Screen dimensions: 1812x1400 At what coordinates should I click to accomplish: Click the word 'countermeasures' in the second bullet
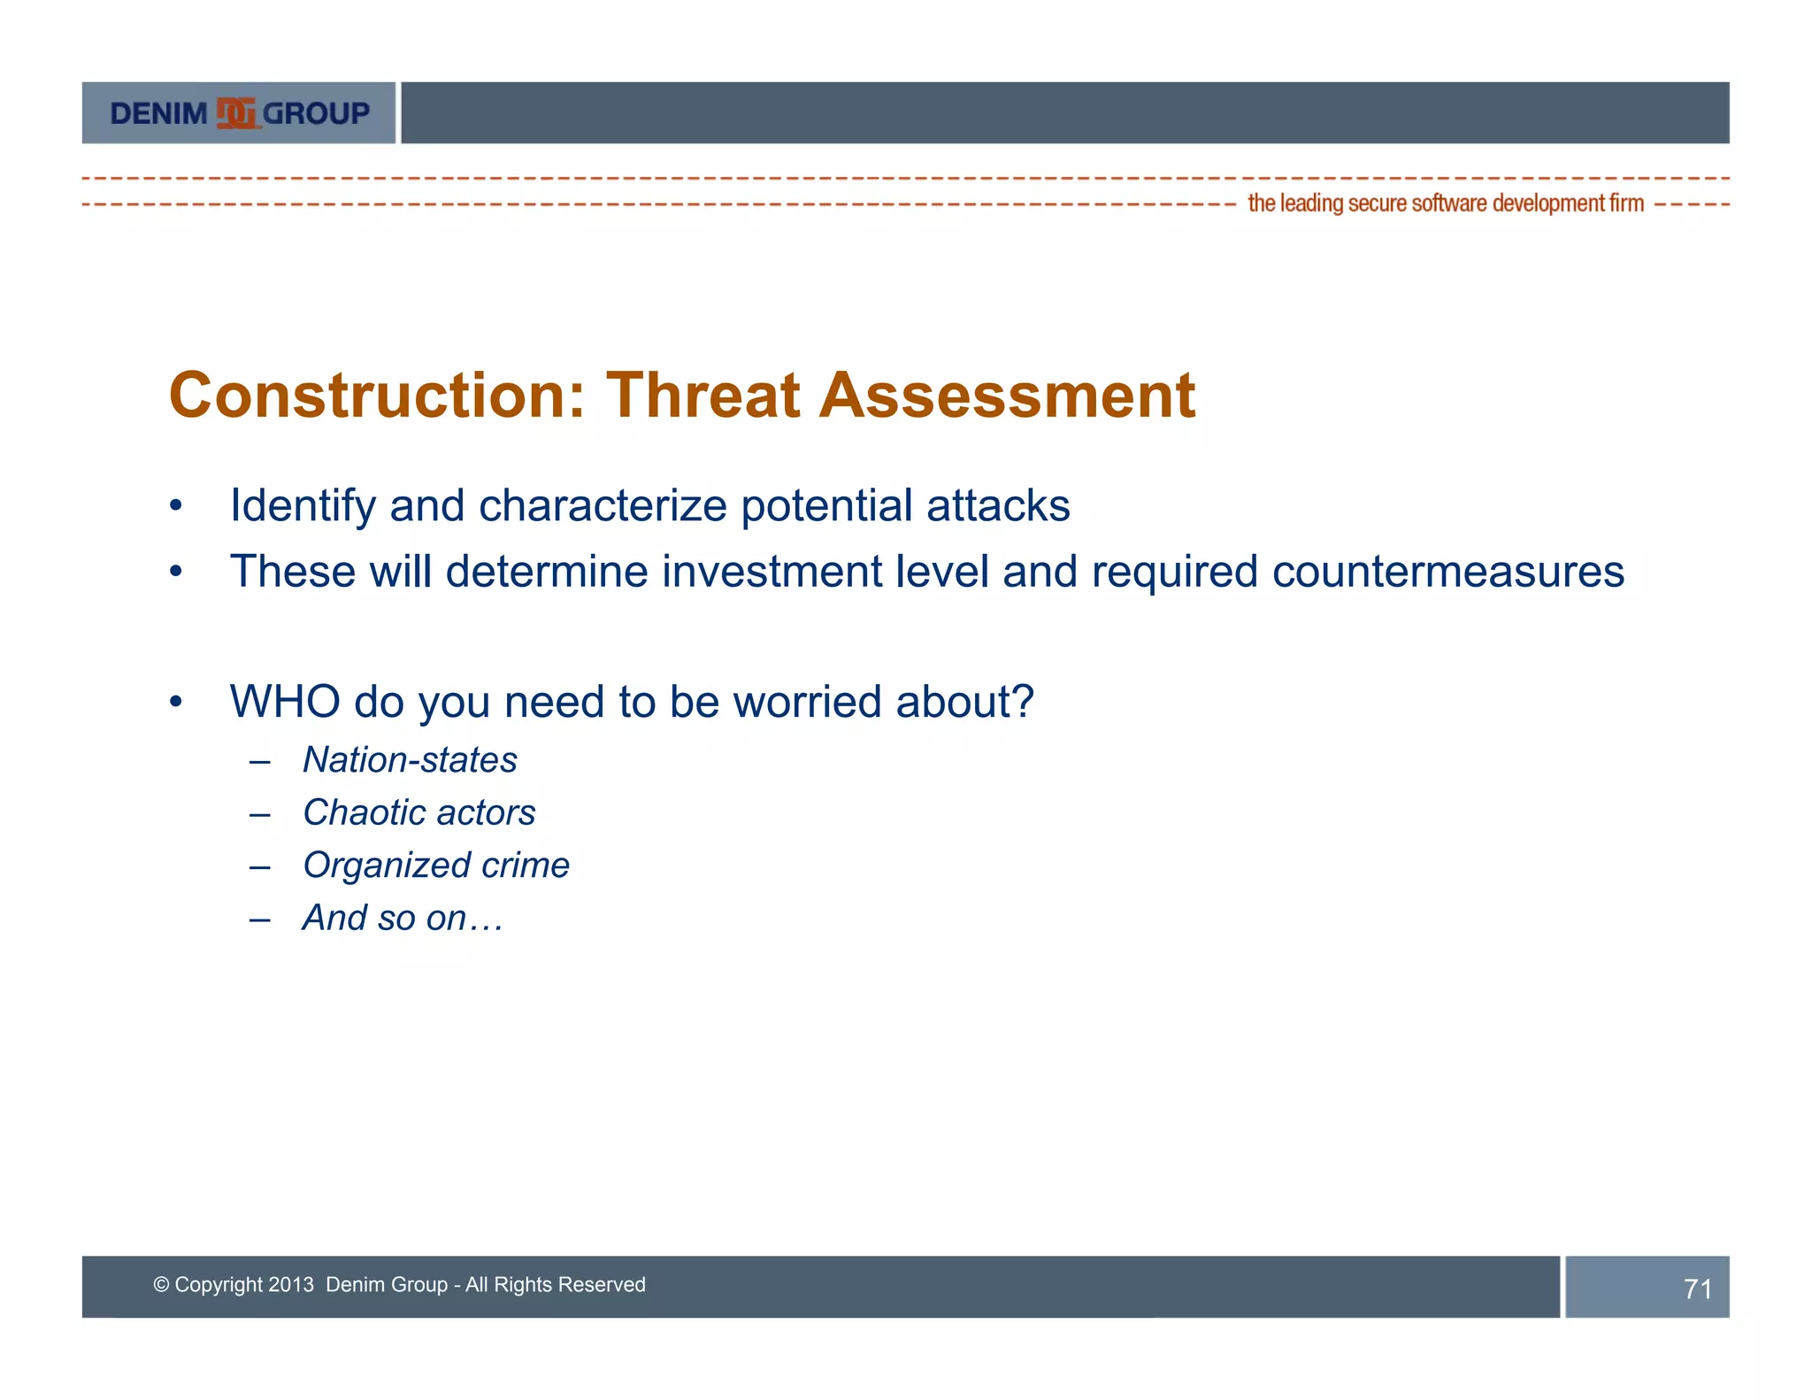pyautogui.click(x=1447, y=572)
